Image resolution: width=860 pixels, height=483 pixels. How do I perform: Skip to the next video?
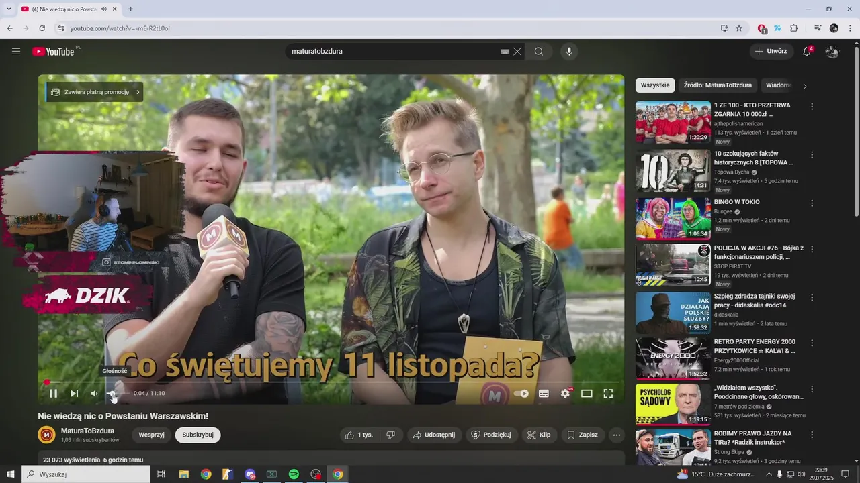coord(74,394)
